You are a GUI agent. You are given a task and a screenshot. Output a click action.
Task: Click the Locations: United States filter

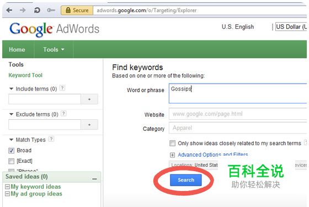[x=194, y=164]
